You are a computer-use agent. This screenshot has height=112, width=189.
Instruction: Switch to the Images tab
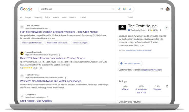tap(28, 17)
